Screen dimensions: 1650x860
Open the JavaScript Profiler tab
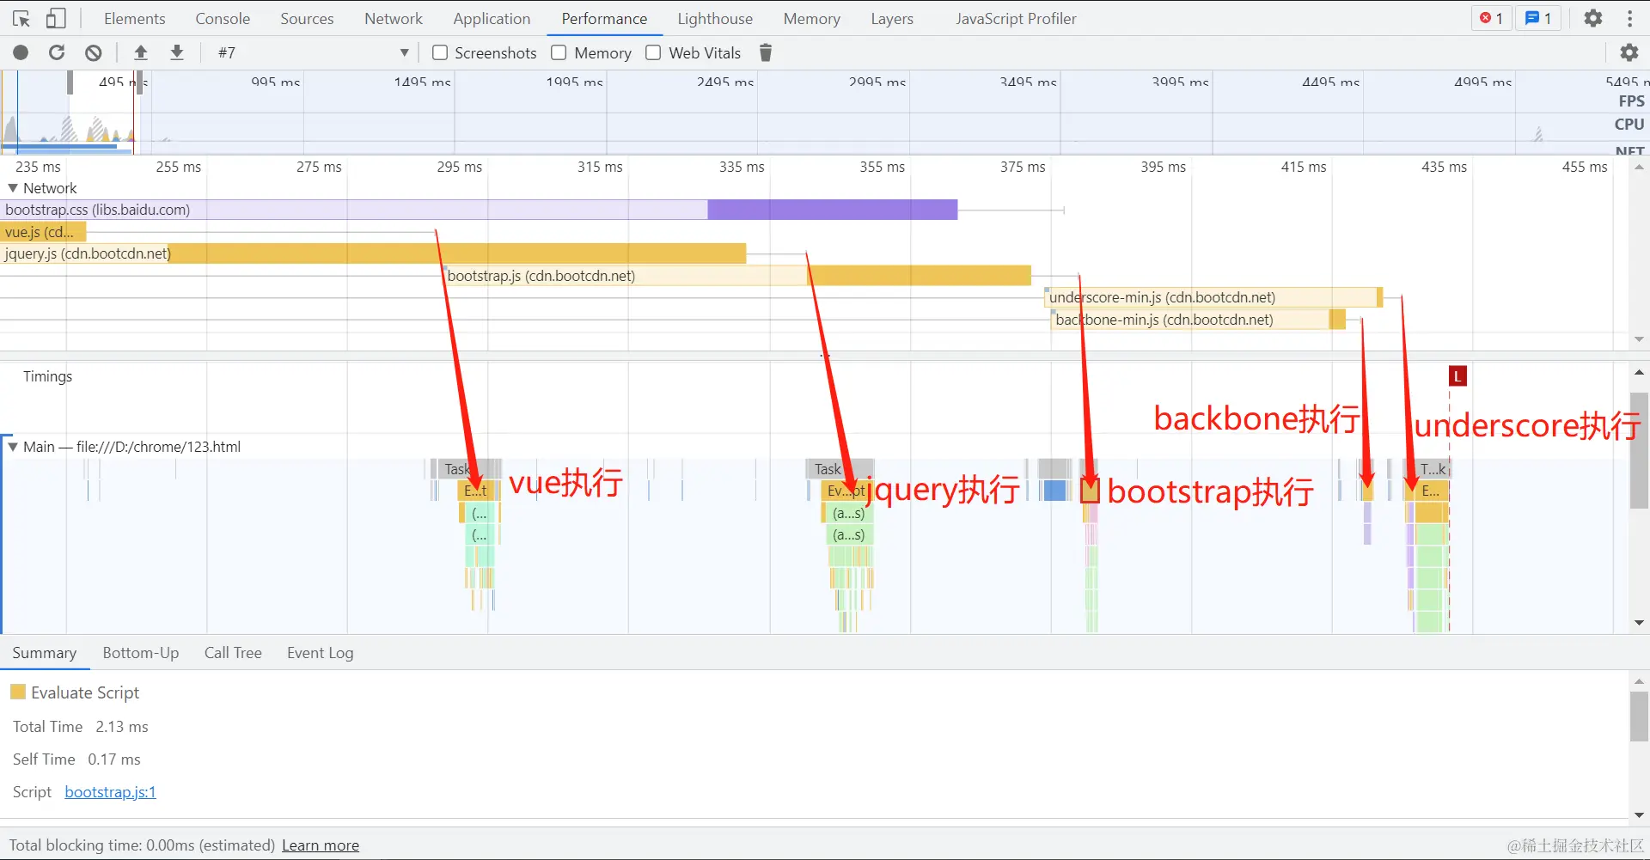tap(1016, 18)
